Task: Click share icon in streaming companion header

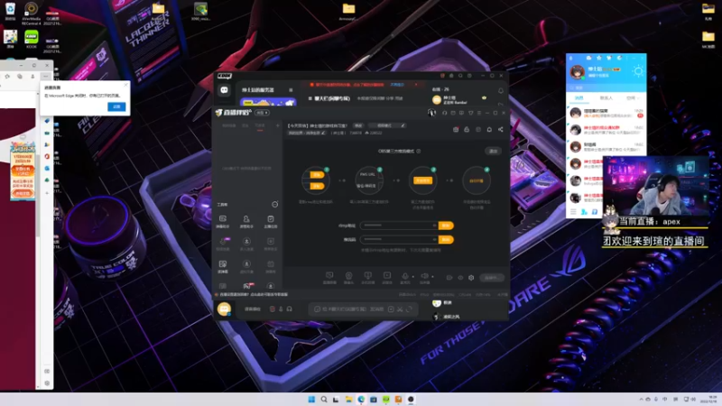Action: point(501,129)
